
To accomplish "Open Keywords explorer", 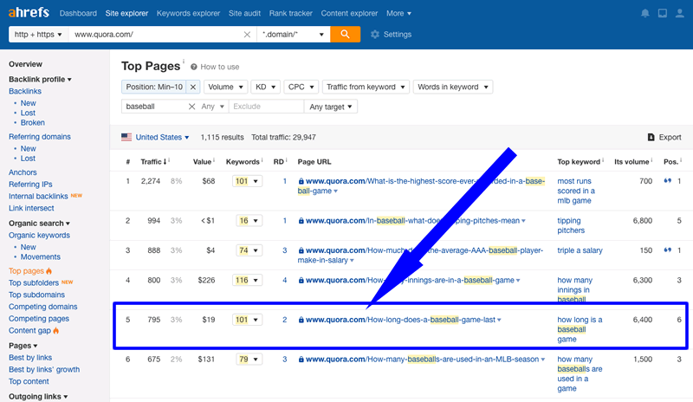I will tap(188, 13).
